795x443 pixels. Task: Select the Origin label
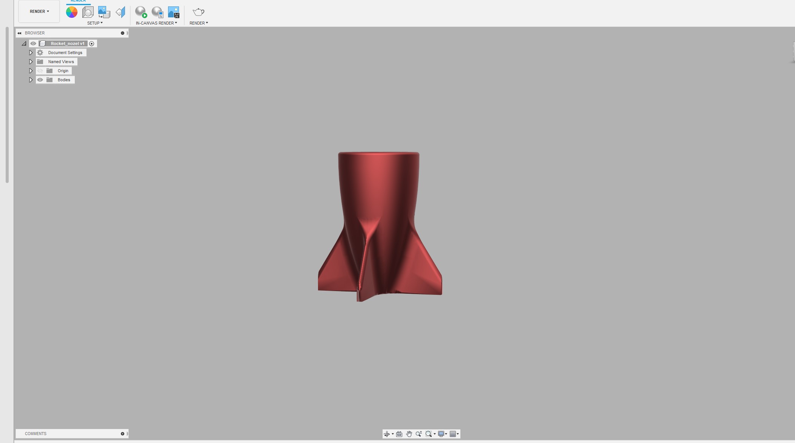pos(63,71)
